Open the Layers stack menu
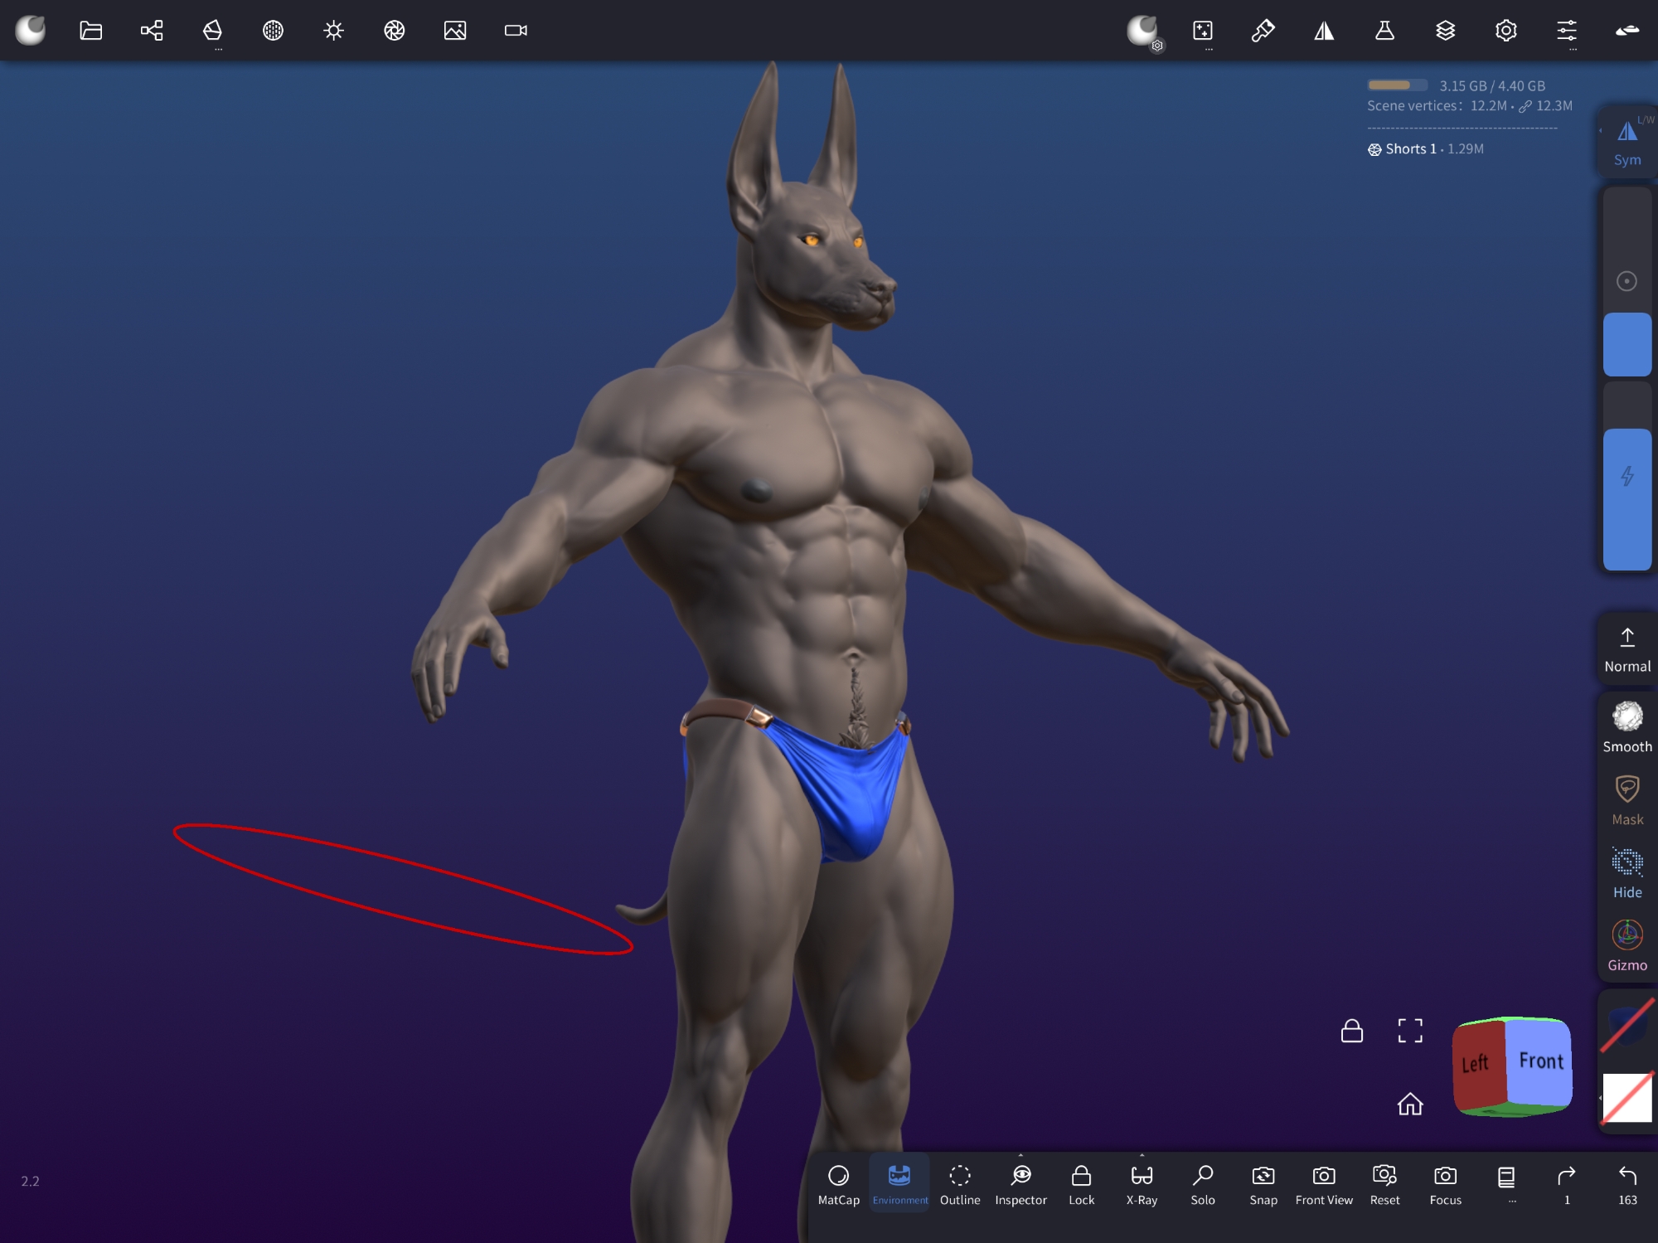Viewport: 1658px width, 1243px height. coord(1445,31)
